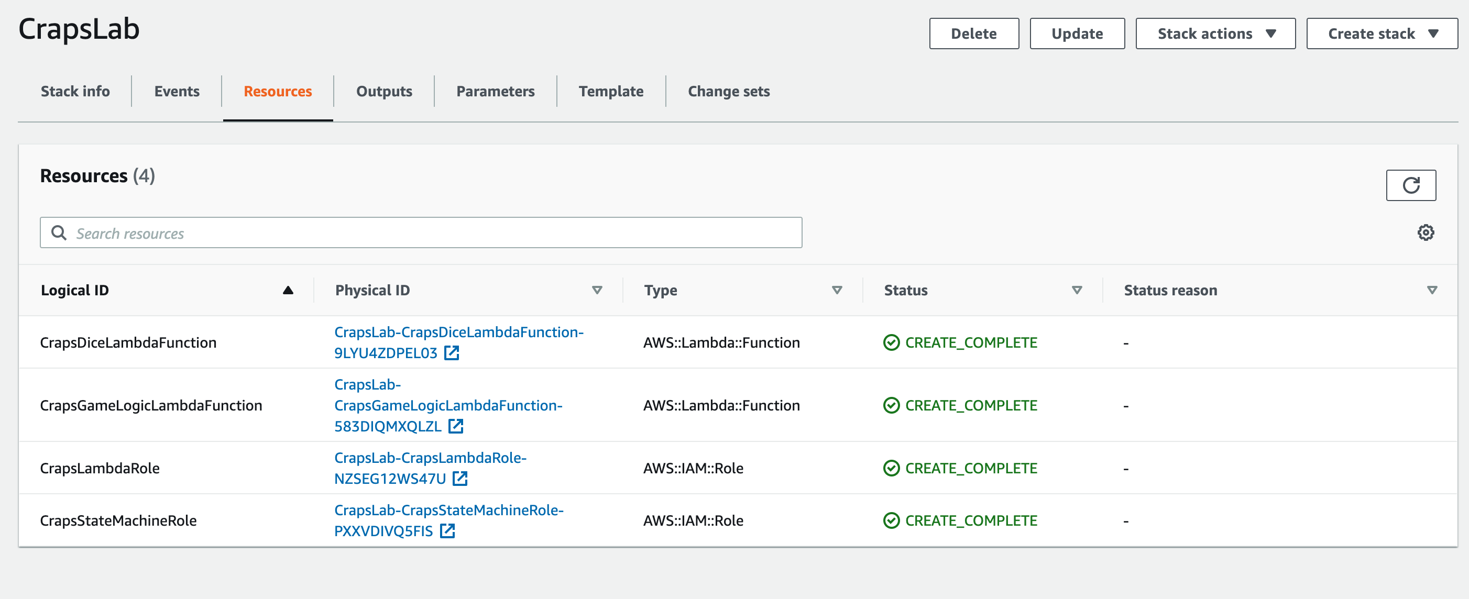Click CREATE_COMPLETE status text for CrapsLambdaRole
The width and height of the screenshot is (1469, 599).
coord(971,468)
